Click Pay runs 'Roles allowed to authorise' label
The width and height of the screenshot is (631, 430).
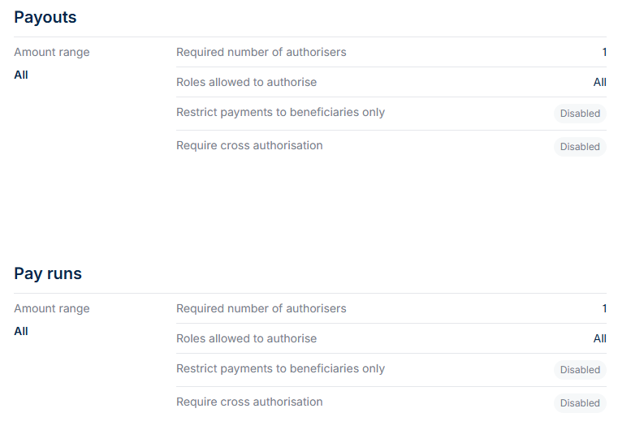click(246, 339)
